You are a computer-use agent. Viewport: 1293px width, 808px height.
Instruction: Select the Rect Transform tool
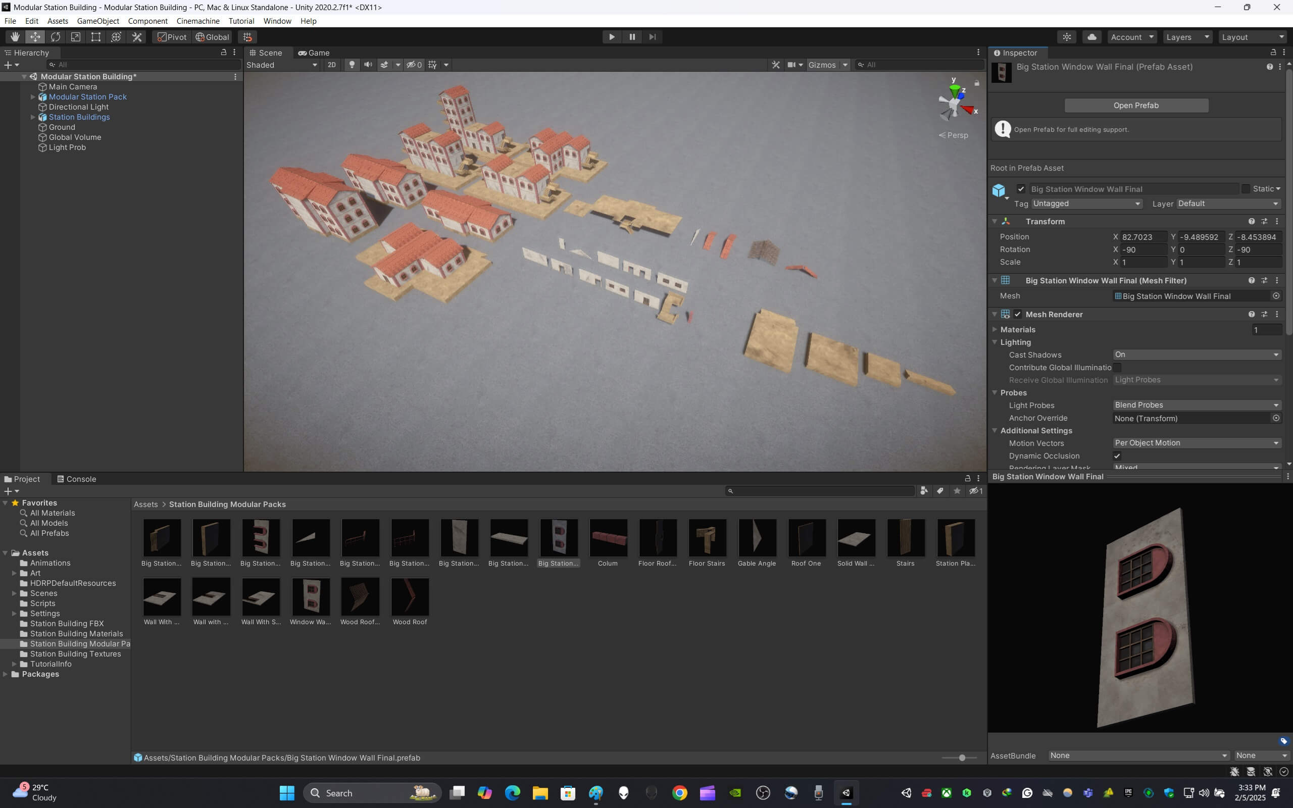point(95,37)
